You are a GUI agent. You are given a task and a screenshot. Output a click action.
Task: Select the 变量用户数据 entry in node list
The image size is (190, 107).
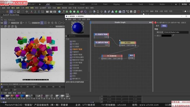[77, 49]
